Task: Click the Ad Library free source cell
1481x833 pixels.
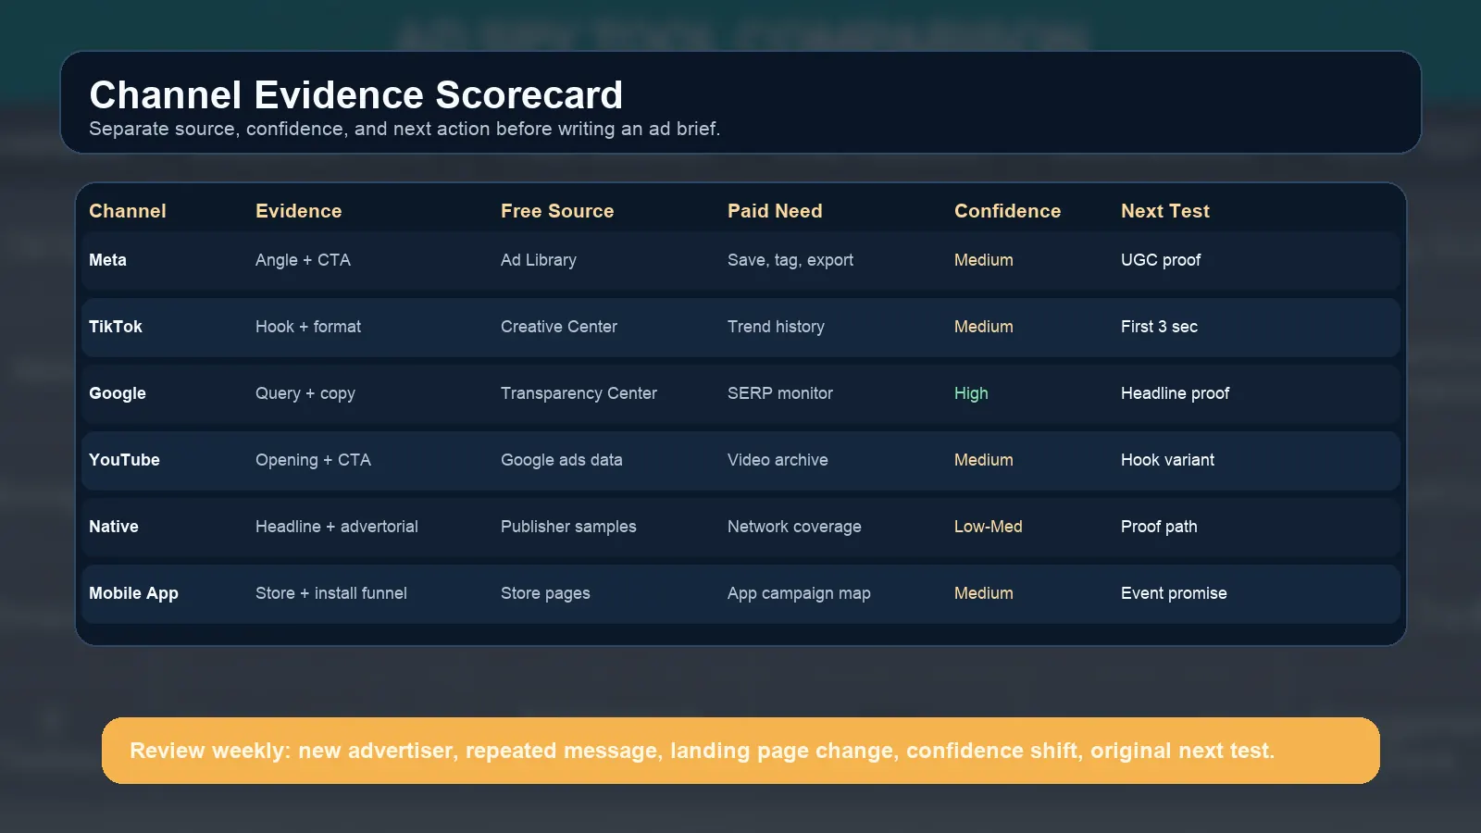Action: coord(538,260)
